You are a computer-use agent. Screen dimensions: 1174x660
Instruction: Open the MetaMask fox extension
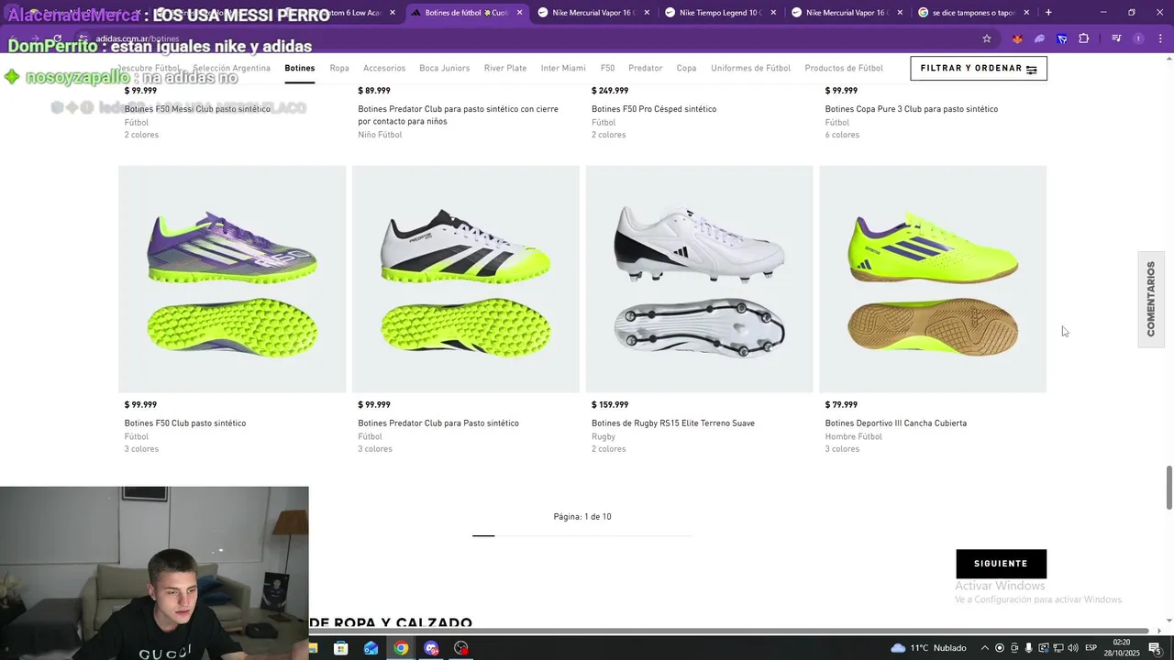point(1017,38)
